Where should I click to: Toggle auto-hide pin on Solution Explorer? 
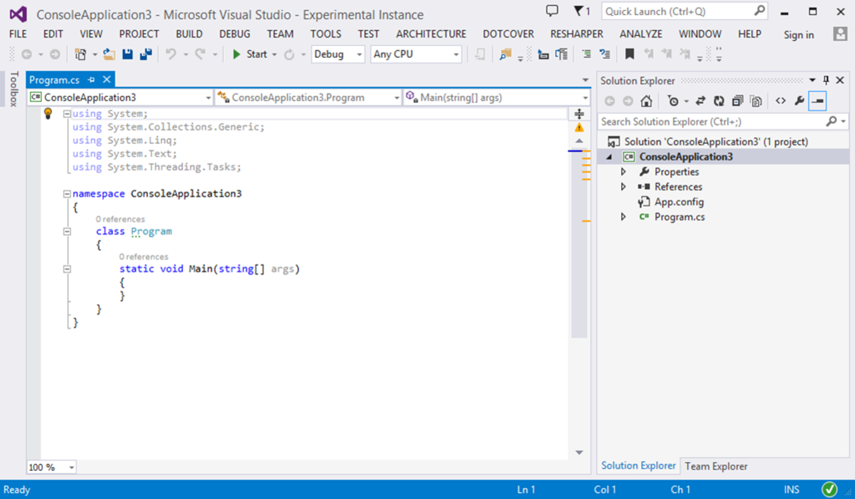coord(826,80)
